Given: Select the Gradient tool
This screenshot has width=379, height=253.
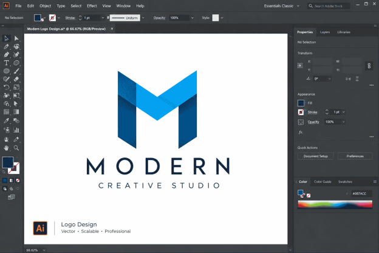Looking at the screenshot, I should pos(16,112).
